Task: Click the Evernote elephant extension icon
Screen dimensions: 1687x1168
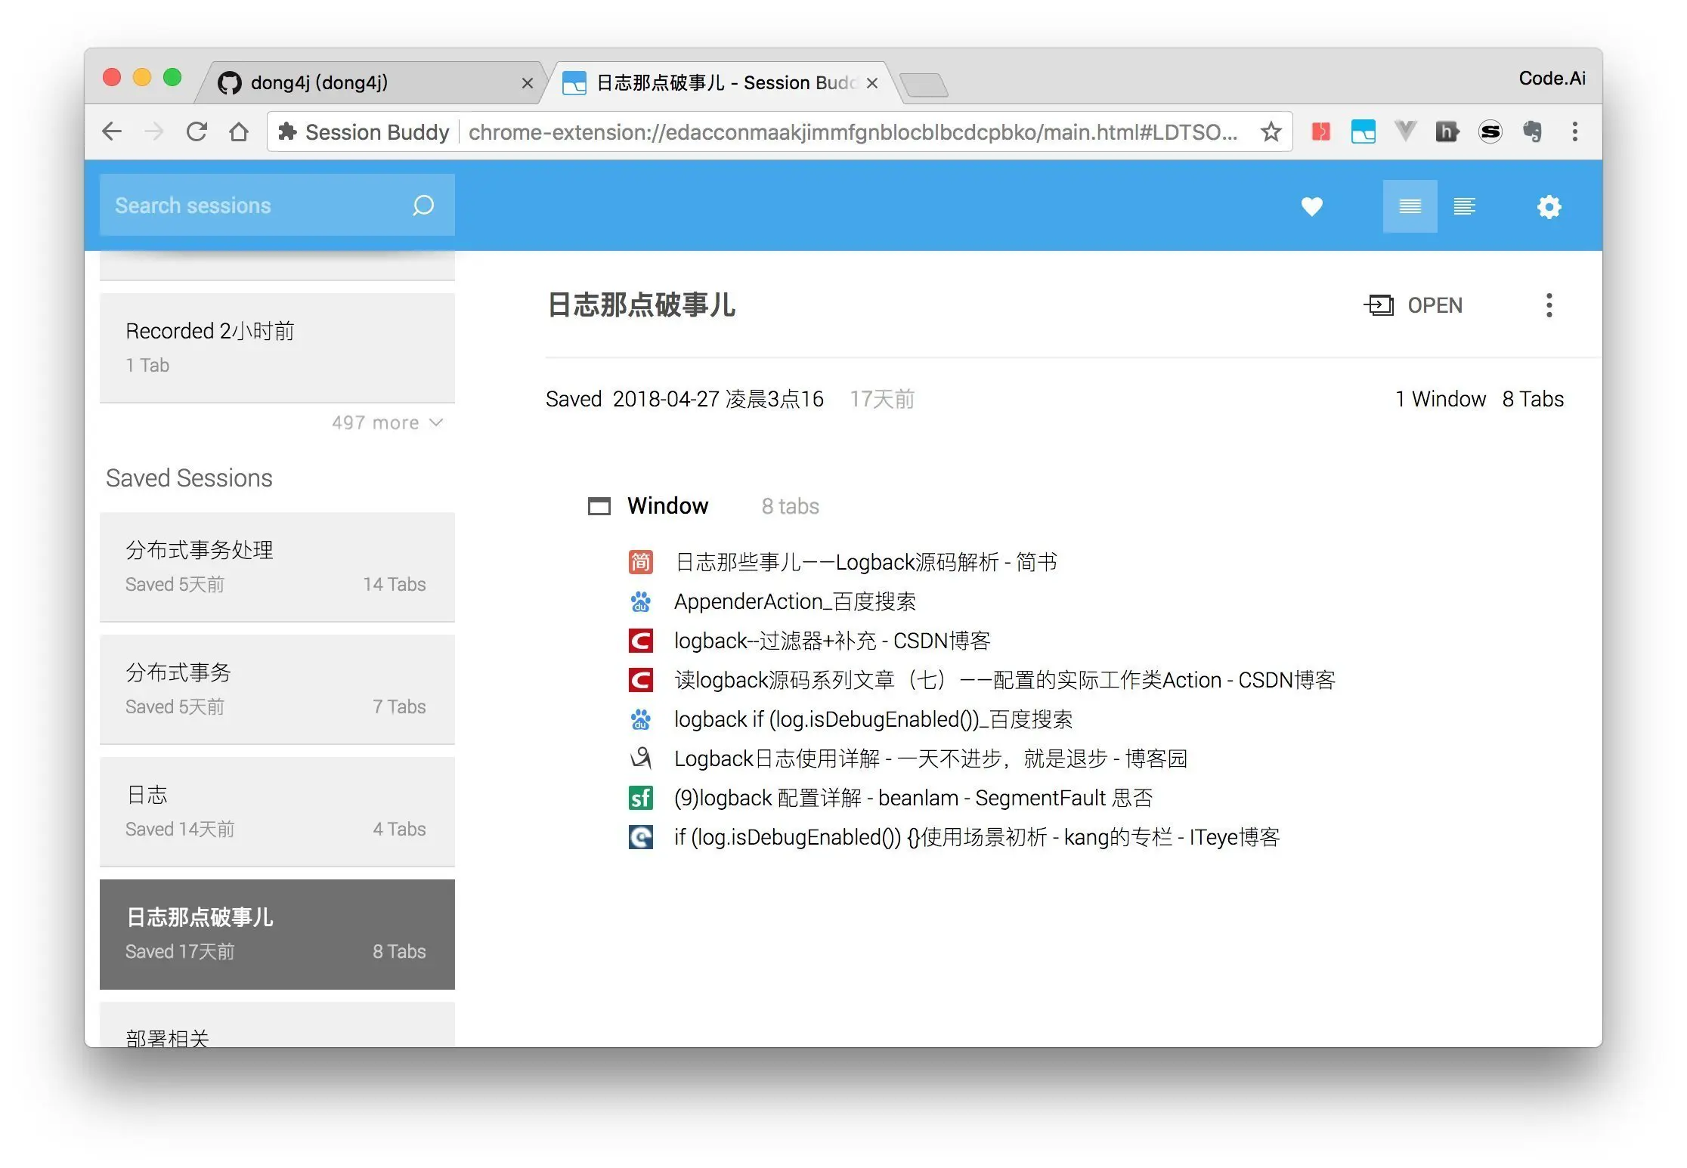Action: (x=1532, y=132)
